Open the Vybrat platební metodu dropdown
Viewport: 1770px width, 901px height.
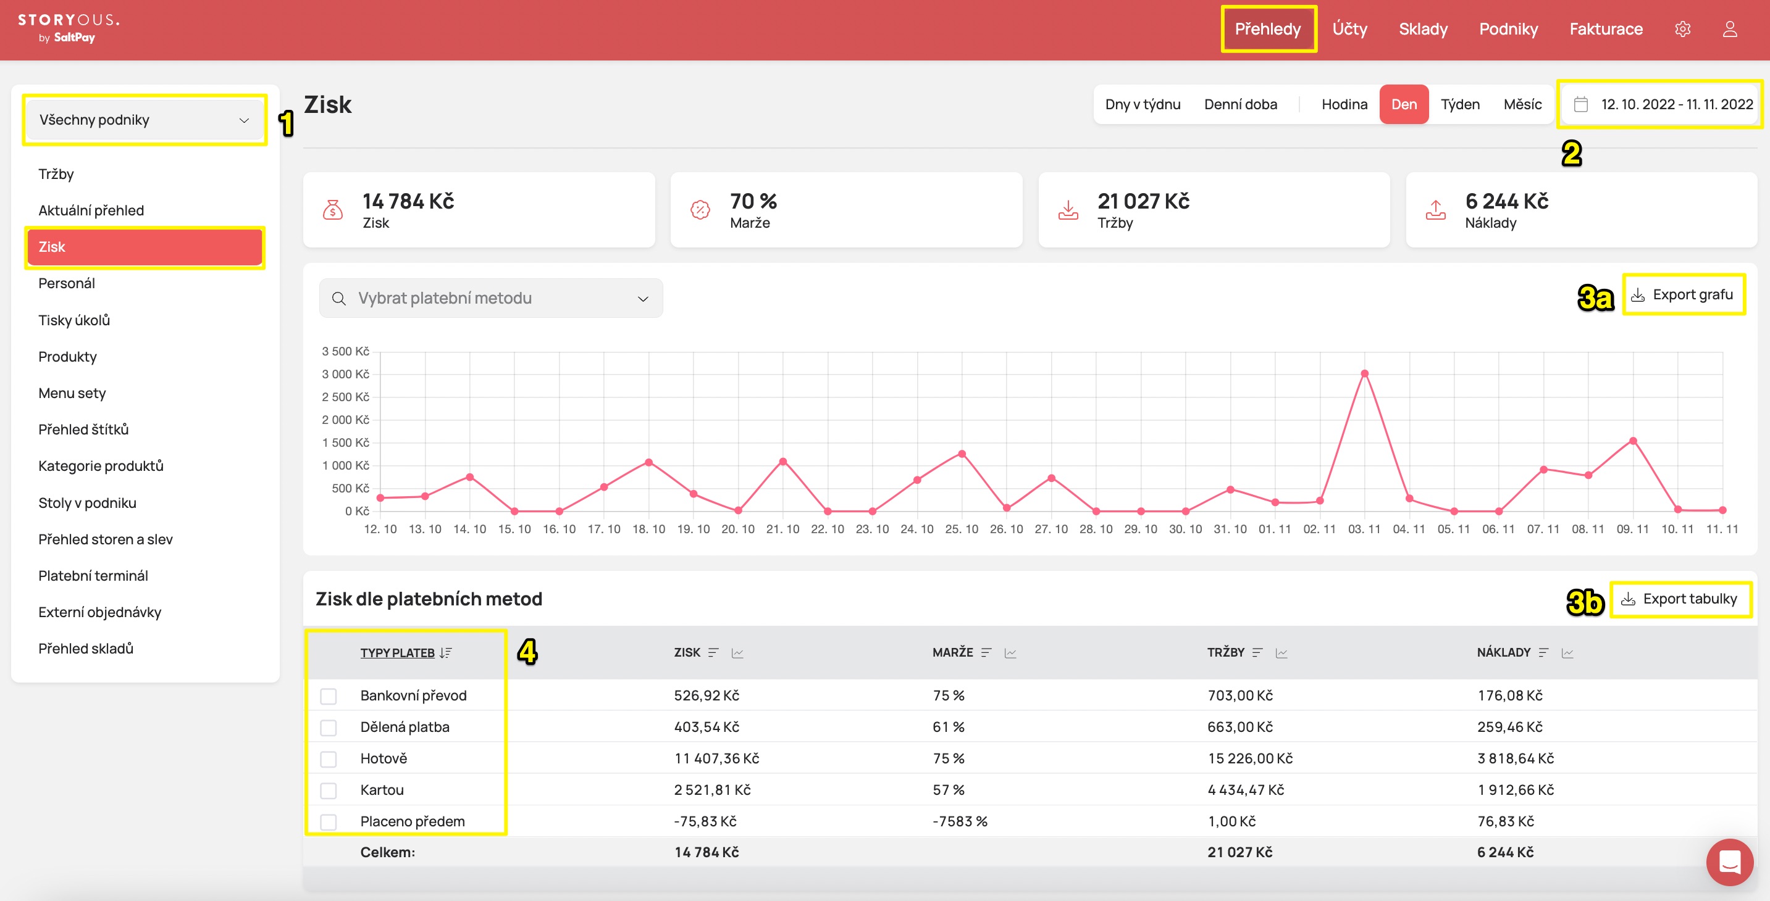click(490, 298)
